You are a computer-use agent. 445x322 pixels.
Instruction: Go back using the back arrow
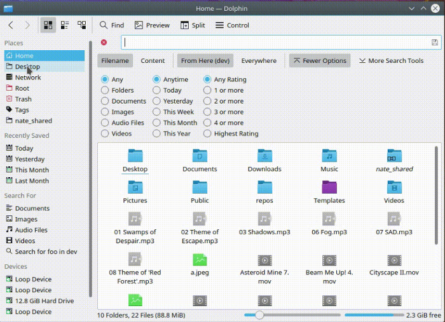click(11, 25)
